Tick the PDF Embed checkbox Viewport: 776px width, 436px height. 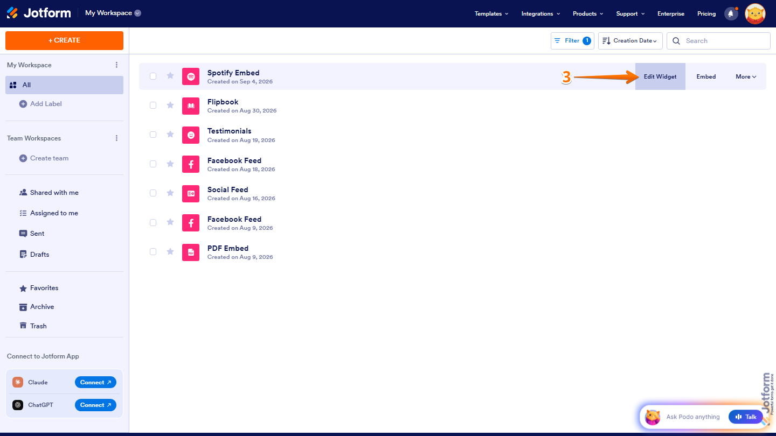pos(153,251)
